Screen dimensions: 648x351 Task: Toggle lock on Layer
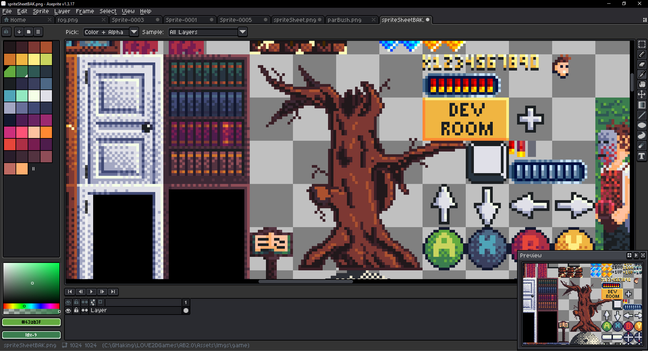pyautogui.click(x=76, y=310)
